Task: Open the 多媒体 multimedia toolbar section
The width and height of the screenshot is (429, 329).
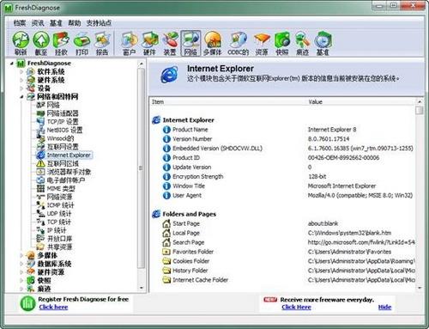Action: [213, 43]
